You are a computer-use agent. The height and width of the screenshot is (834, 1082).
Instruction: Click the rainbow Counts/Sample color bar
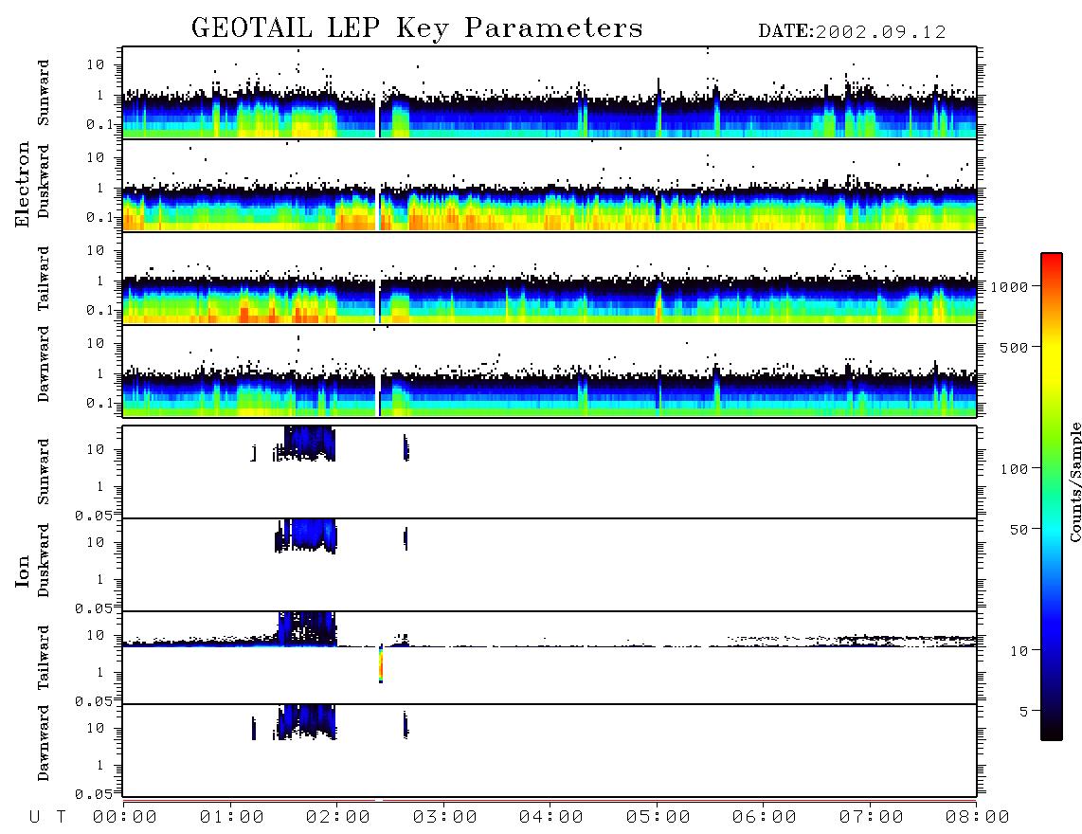(x=1052, y=497)
